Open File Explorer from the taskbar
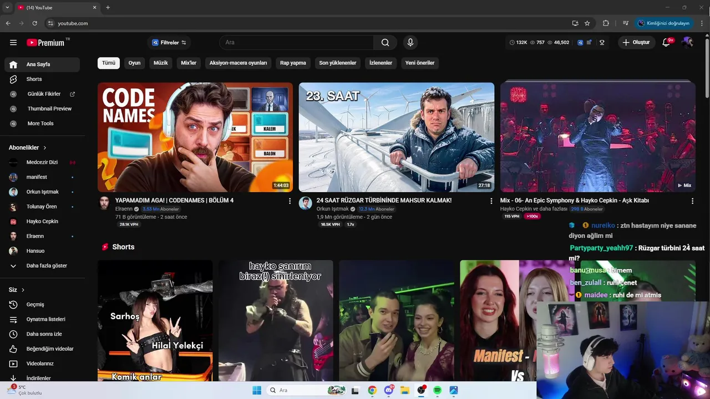 tap(405, 390)
